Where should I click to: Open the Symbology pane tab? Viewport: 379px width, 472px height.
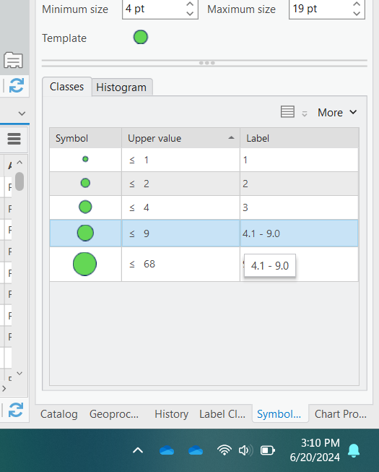279,414
